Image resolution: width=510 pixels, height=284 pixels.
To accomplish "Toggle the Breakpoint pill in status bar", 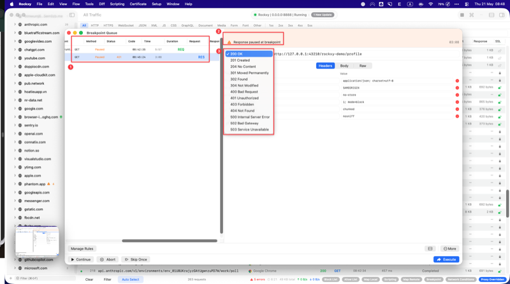I will (x=433, y=280).
